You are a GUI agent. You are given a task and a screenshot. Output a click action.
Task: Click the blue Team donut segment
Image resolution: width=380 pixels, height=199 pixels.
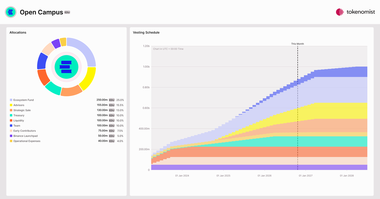pos(41,61)
